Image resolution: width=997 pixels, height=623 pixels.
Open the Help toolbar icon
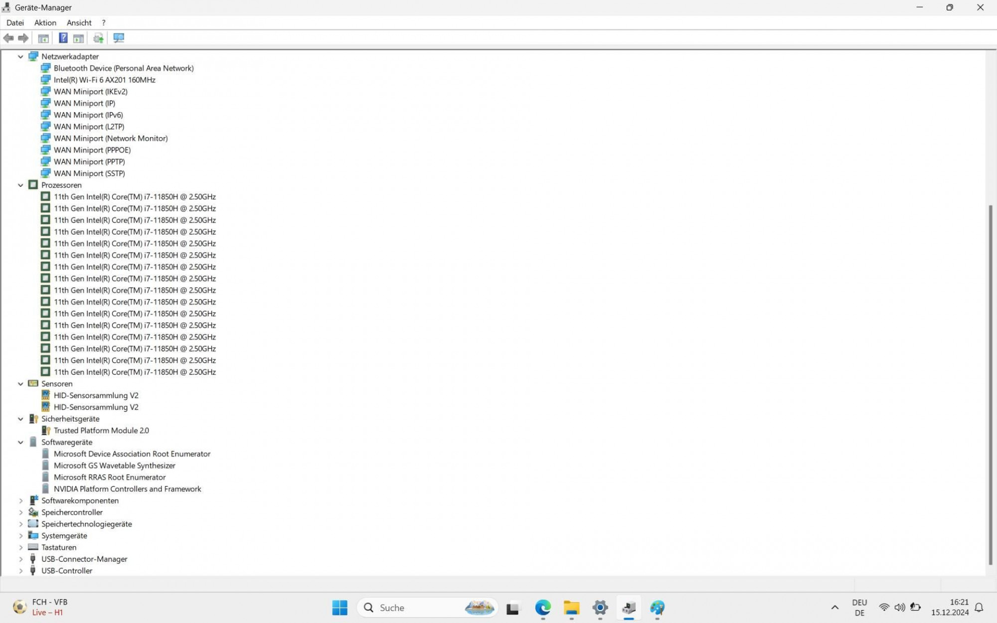click(63, 38)
